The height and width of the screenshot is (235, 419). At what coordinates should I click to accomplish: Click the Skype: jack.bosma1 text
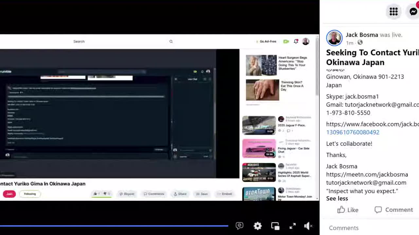point(352,97)
